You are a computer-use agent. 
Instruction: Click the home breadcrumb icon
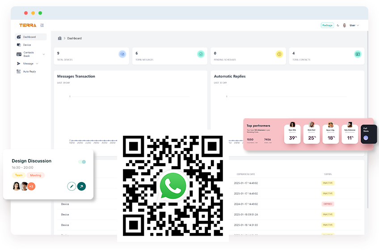(60, 38)
